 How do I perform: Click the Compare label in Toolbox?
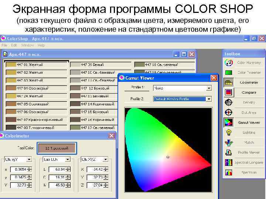tap(249, 92)
